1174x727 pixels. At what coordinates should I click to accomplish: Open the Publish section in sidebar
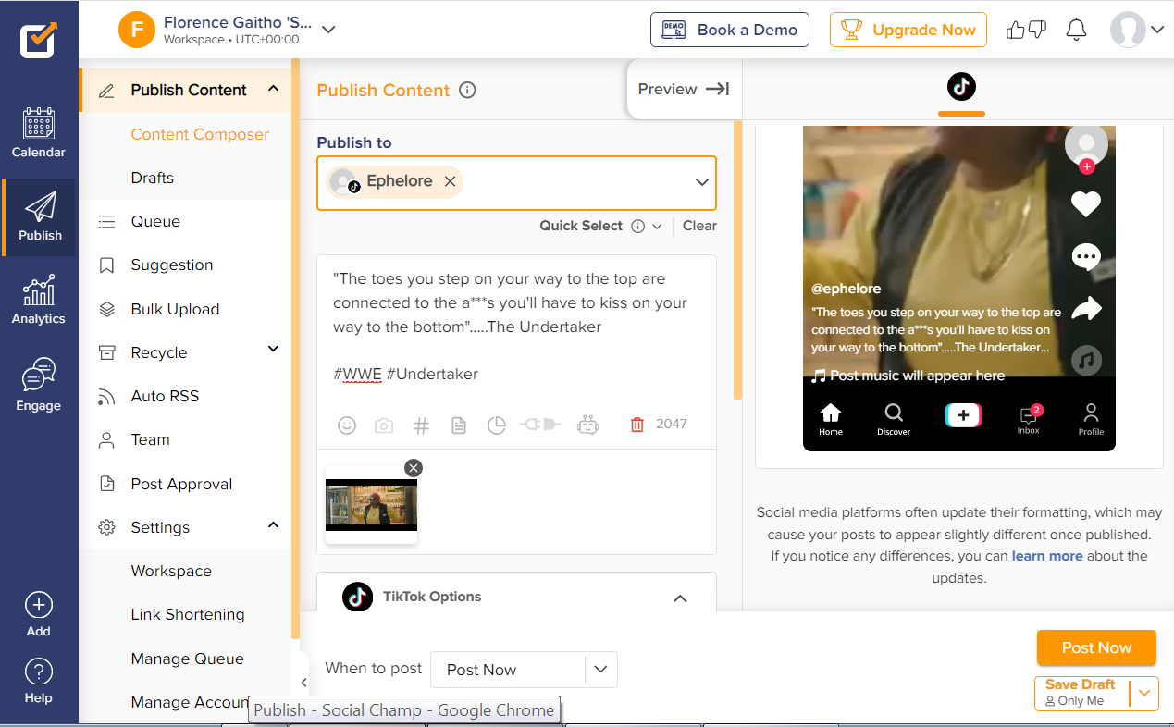[40, 217]
